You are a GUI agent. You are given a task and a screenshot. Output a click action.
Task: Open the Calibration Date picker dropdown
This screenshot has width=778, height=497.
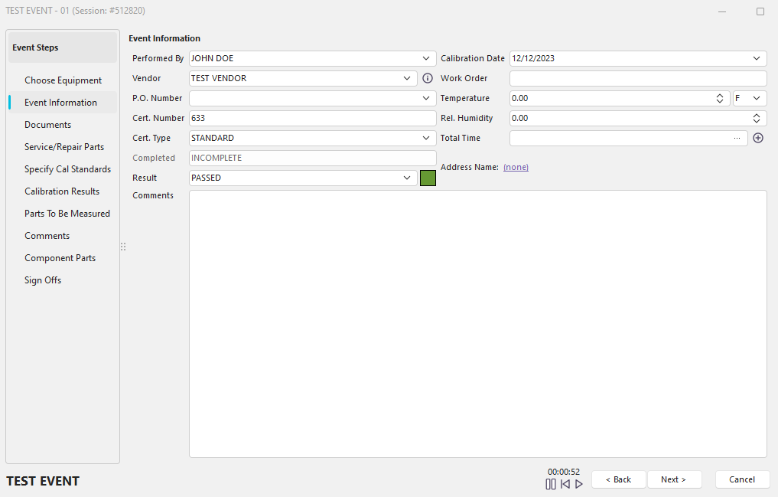757,58
